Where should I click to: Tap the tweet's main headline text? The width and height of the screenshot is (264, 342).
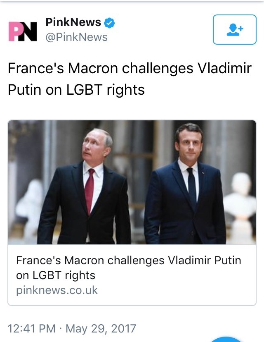[130, 79]
